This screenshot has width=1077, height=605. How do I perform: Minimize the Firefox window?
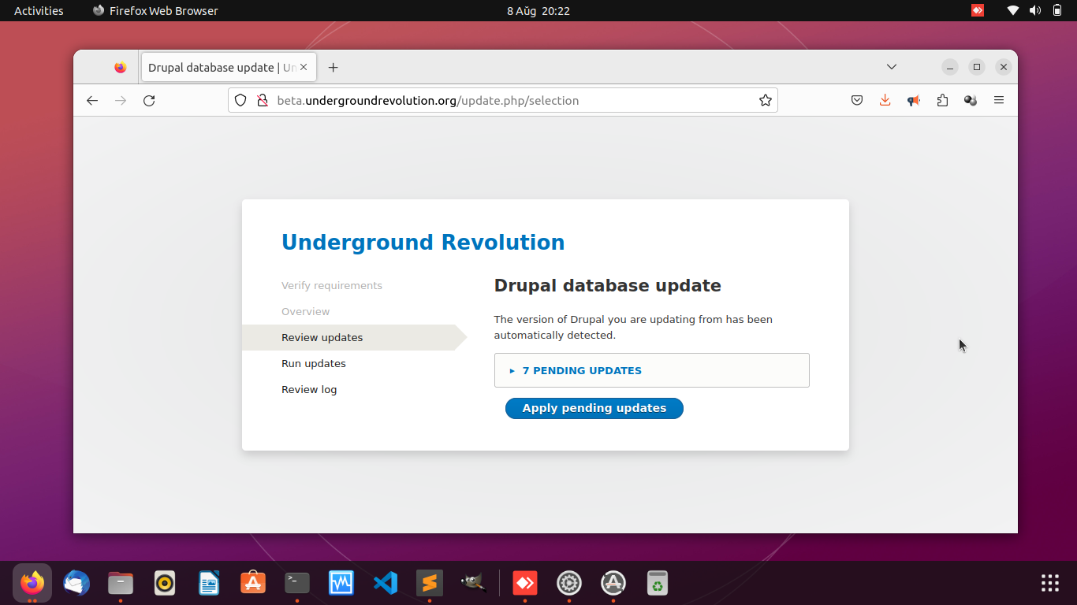click(950, 67)
